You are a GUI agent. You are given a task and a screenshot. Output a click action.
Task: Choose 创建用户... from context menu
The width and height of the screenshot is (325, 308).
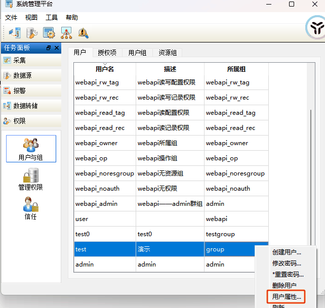287,252
